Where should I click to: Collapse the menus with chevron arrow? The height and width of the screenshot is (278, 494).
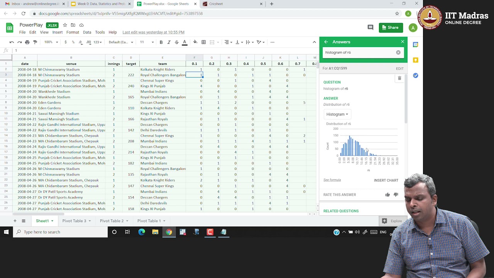tap(314, 42)
